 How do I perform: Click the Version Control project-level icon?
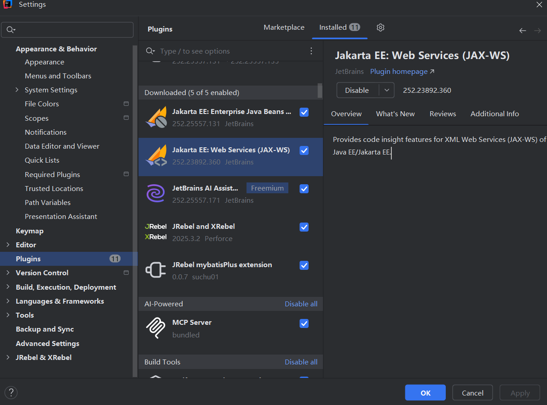tap(126, 273)
